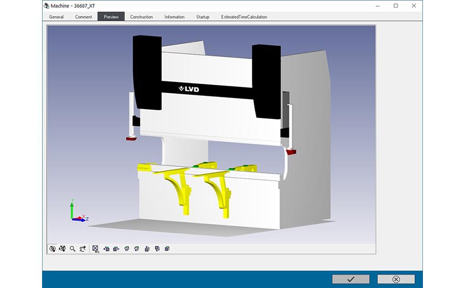Image resolution: width=465 pixels, height=288 pixels.
Task: Switch to the Comment tab
Action: click(84, 17)
